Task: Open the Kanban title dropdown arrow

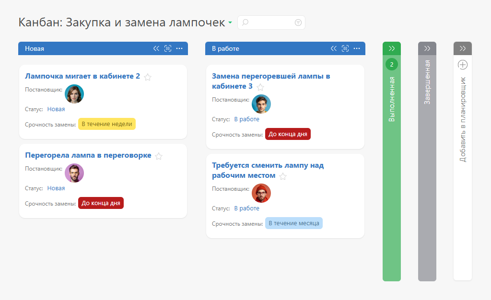Action: [x=230, y=23]
